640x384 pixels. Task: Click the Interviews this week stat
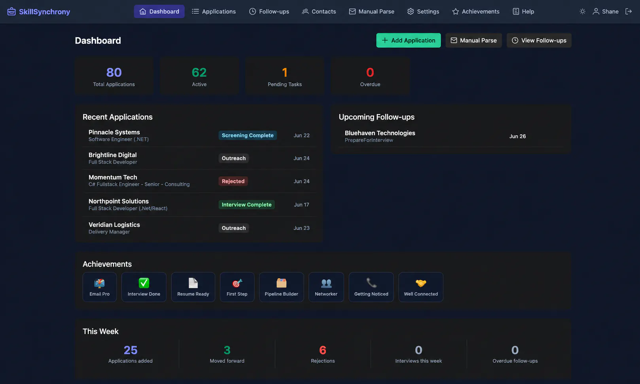[x=418, y=354]
